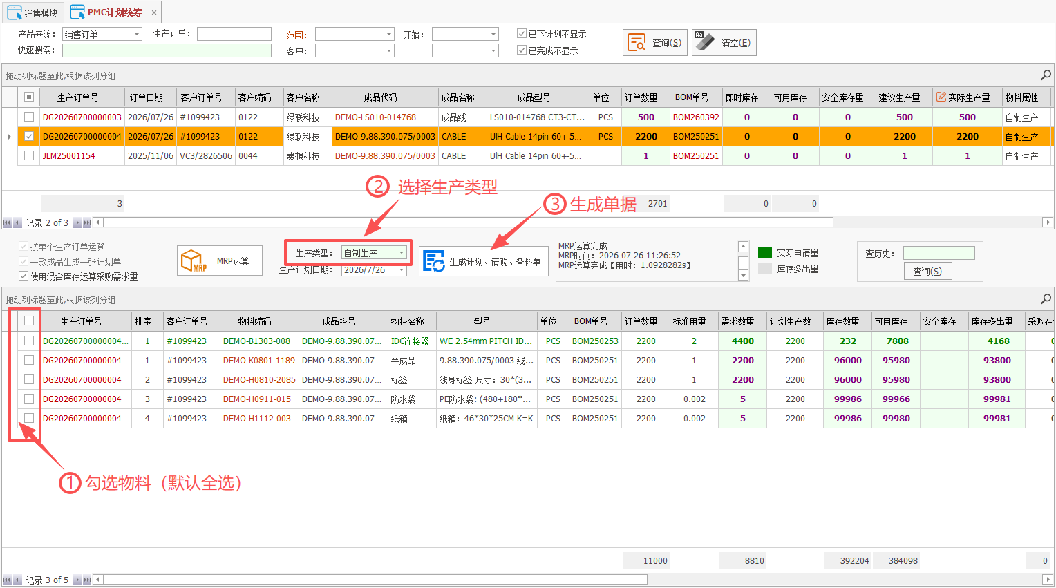Run the MRP运算 calculation icon
This screenshot has width=1056, height=588.
coord(194,261)
